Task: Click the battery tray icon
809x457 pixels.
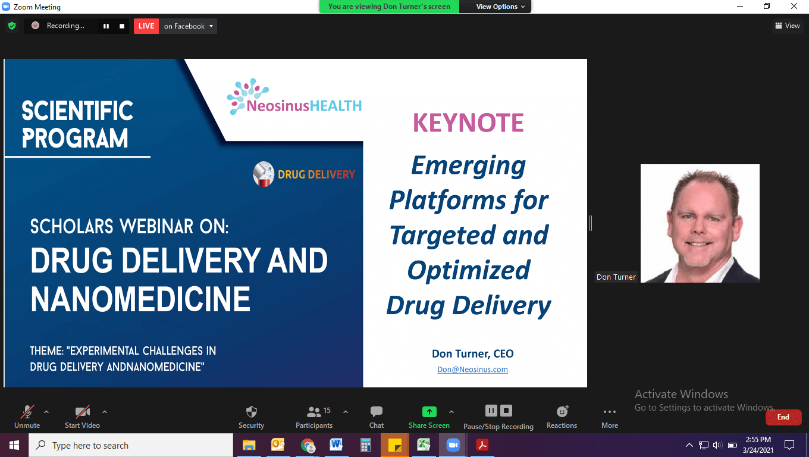Action: [733, 445]
